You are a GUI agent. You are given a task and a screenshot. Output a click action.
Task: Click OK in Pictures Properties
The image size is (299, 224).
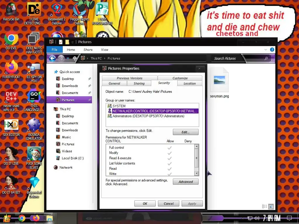point(145,203)
